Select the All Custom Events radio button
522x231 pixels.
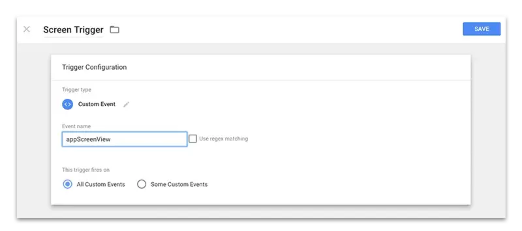[67, 184]
